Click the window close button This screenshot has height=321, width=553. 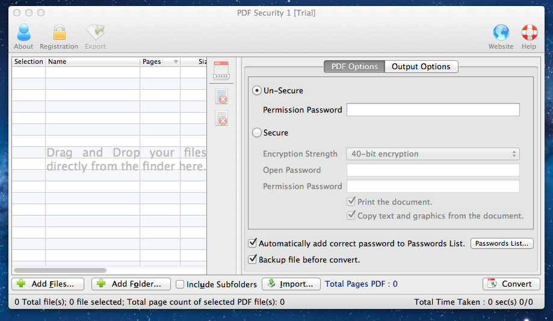(17, 13)
